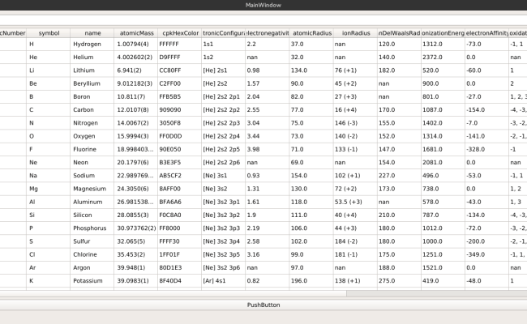Click ion radius cell 76 (+1)
The height and width of the screenshot is (324, 527).
(x=355, y=70)
